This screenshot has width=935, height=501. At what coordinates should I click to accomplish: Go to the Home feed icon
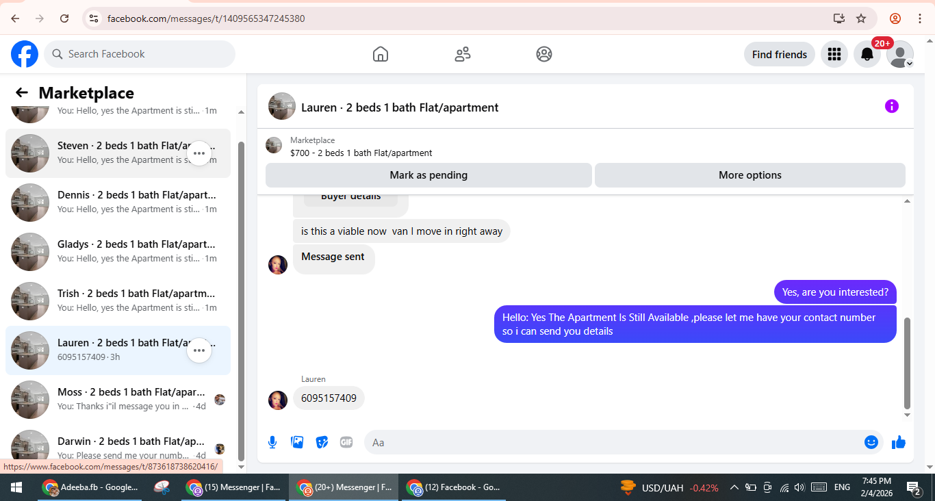coord(381,54)
